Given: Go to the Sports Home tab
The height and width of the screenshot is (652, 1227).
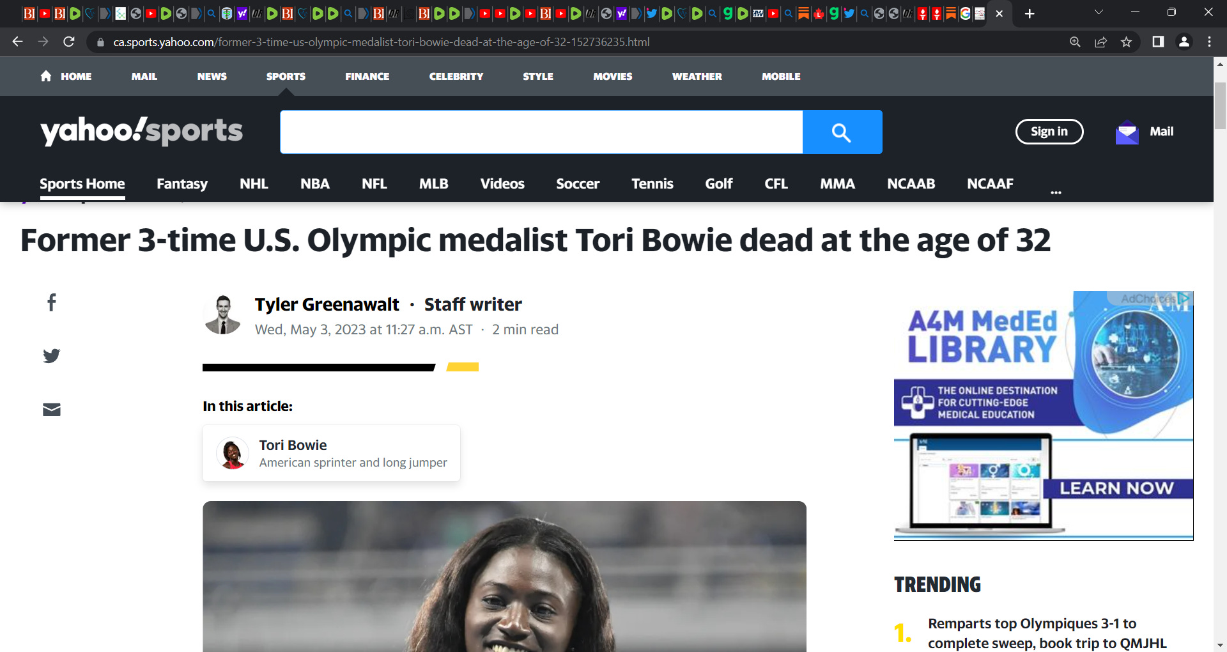Looking at the screenshot, I should pyautogui.click(x=82, y=184).
